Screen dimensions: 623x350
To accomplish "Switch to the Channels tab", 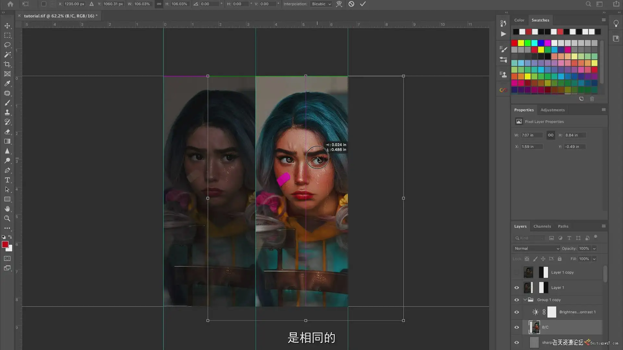I will coord(542,226).
